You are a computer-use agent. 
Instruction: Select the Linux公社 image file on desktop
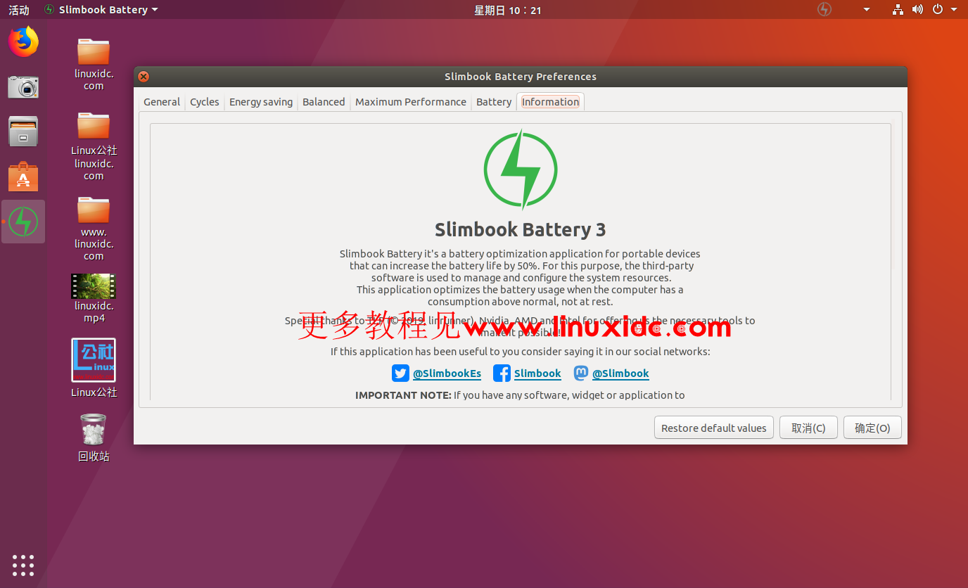coord(94,369)
